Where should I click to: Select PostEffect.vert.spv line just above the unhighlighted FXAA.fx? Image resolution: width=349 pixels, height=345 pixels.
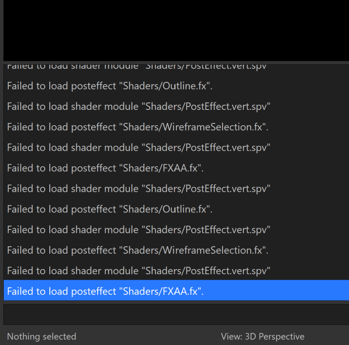[x=139, y=148]
